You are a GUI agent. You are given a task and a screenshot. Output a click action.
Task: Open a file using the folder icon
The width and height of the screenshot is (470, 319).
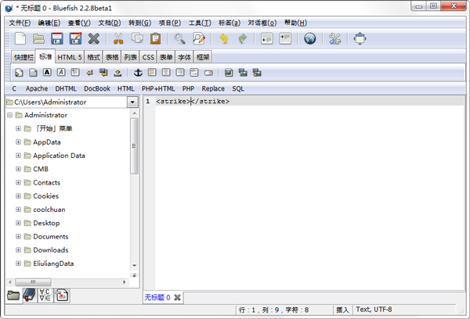point(38,38)
